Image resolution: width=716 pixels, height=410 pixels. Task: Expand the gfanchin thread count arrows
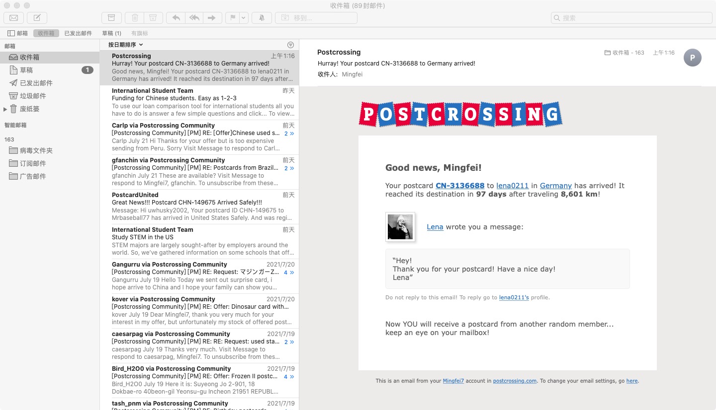[x=289, y=168]
